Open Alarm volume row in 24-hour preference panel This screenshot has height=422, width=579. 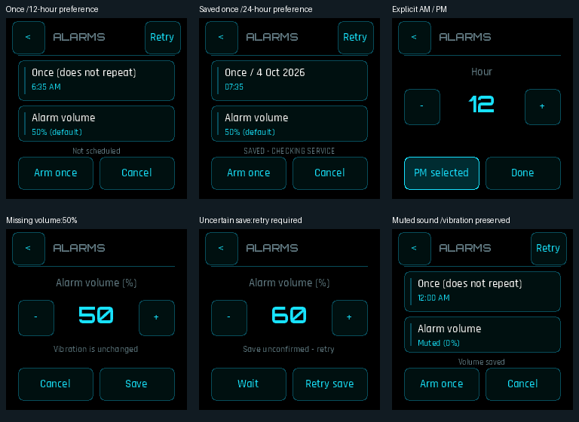(289, 124)
